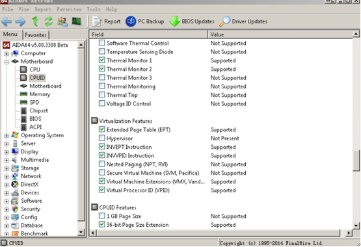Expand the Devices tree node

7,193
